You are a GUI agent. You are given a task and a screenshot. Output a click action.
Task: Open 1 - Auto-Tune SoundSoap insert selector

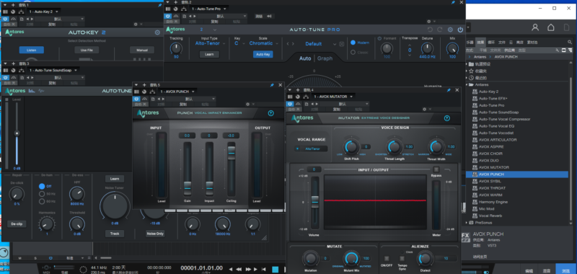pos(53,70)
